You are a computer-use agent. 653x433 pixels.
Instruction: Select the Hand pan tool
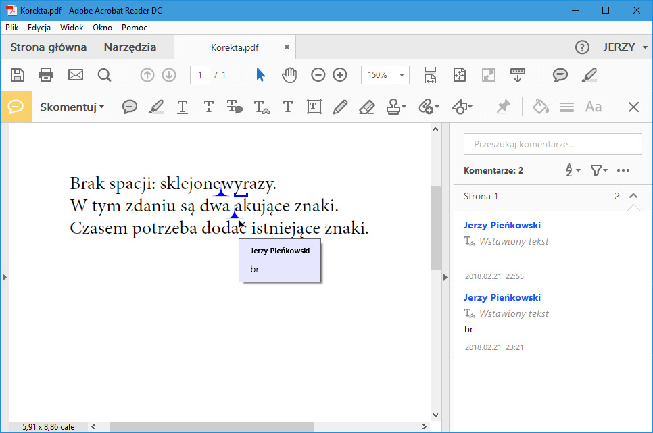point(289,75)
